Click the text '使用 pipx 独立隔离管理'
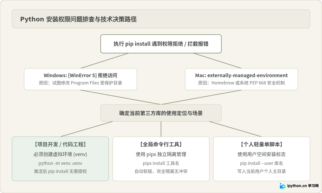Screen dimensions: 322x193 [161, 154]
